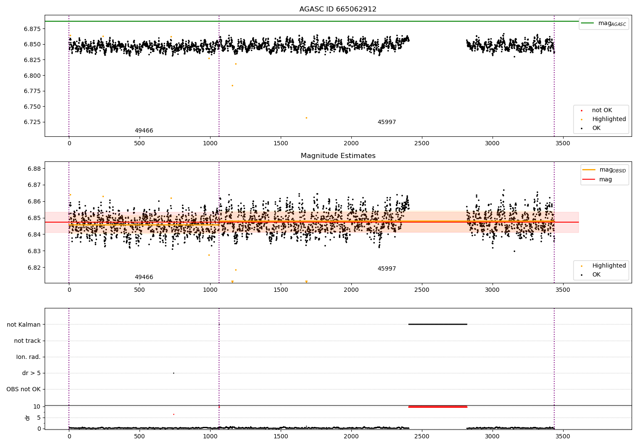Click the 'not Kalman' axis label

coord(24,325)
